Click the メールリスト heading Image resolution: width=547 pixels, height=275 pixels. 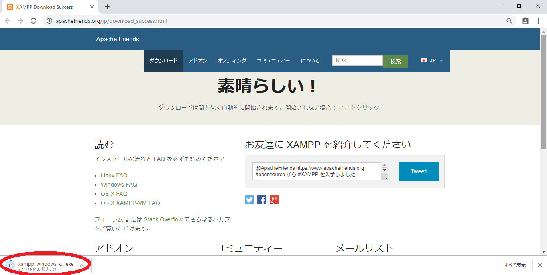(x=364, y=248)
